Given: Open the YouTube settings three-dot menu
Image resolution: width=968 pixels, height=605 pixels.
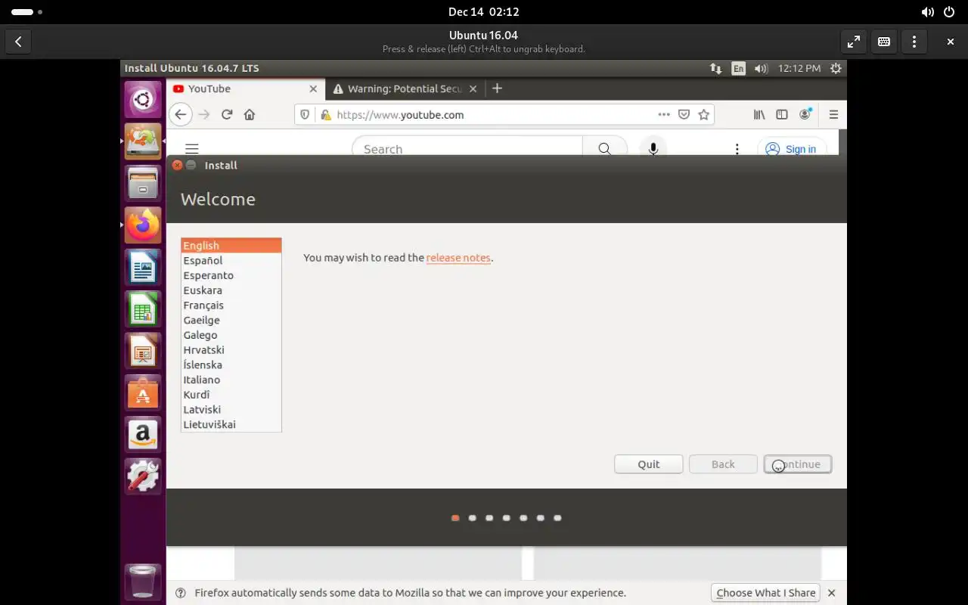Looking at the screenshot, I should (x=737, y=149).
